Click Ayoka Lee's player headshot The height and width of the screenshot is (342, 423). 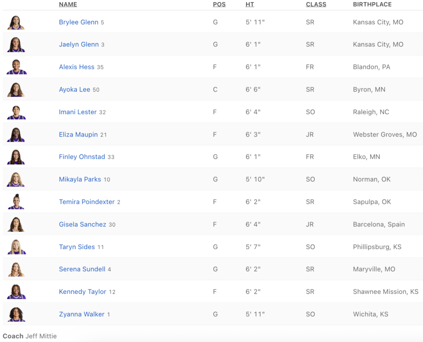point(16,90)
